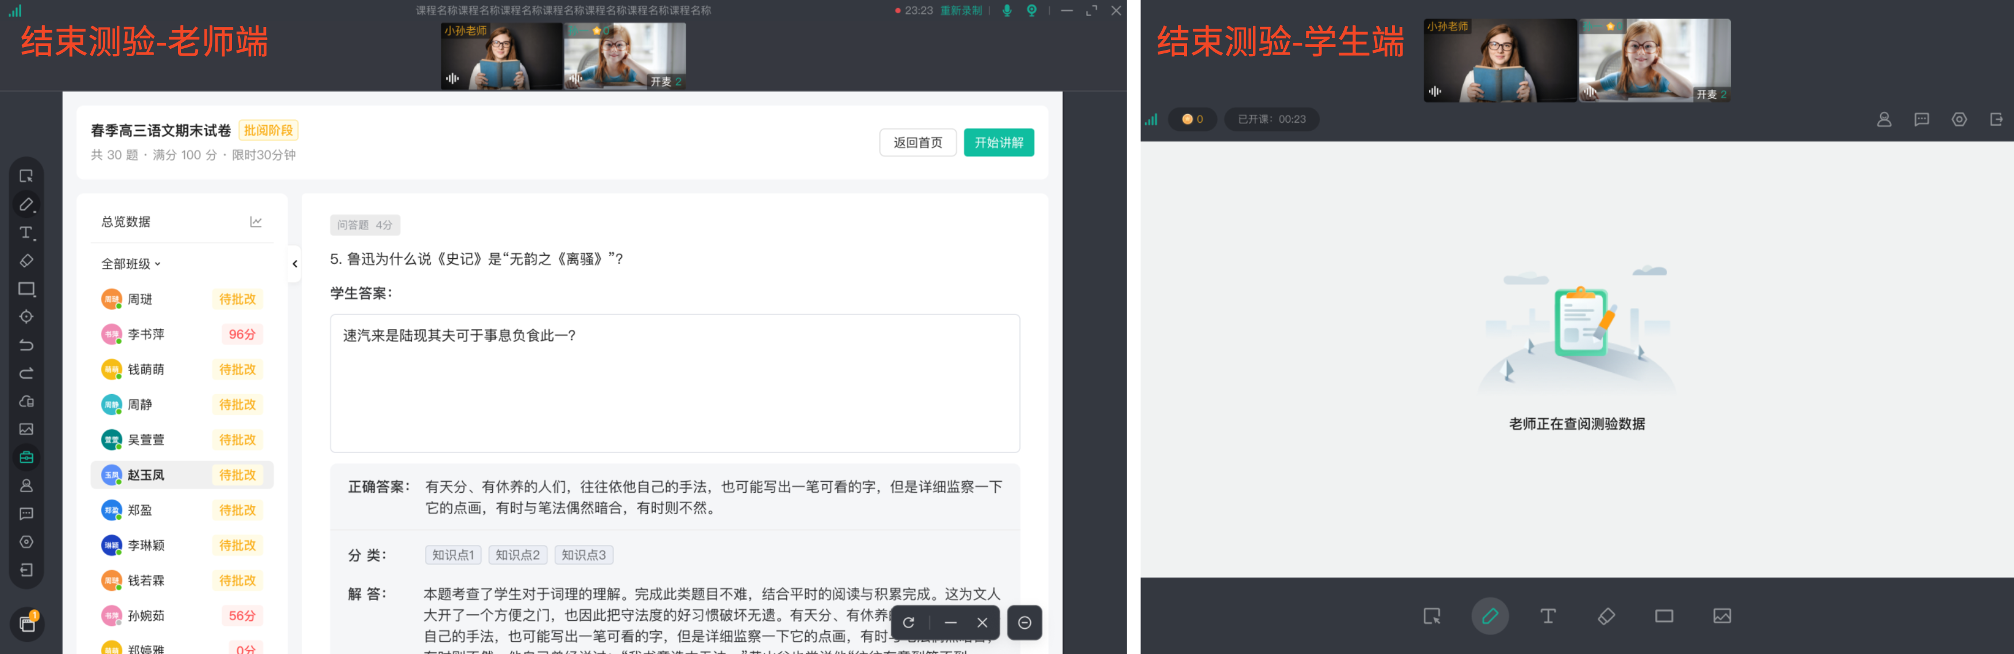
Task: Select rectangle tool in student bottom toolbar
Action: point(1664,617)
